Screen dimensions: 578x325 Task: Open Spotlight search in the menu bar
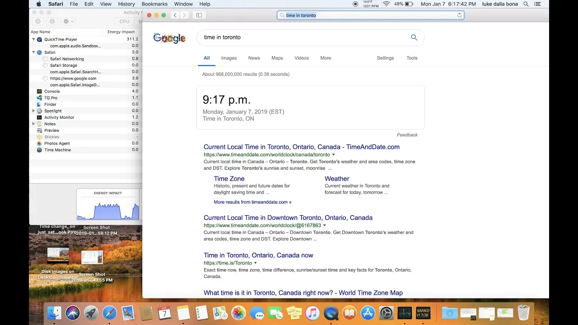(x=526, y=4)
